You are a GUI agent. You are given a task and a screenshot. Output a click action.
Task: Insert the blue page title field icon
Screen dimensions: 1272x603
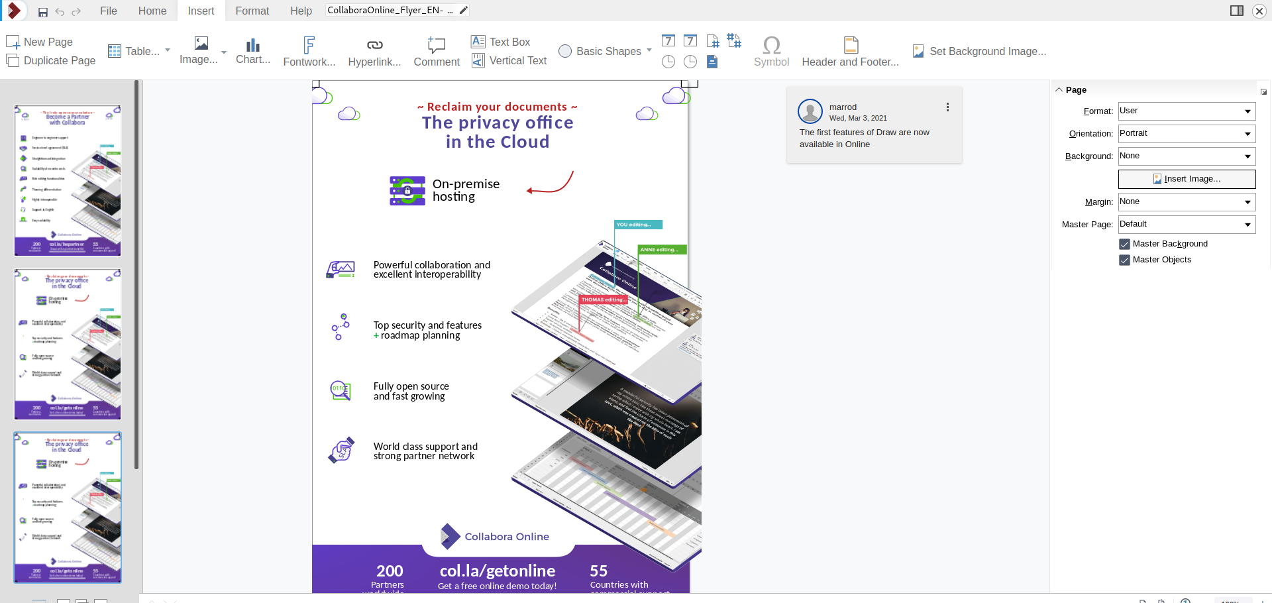(712, 62)
